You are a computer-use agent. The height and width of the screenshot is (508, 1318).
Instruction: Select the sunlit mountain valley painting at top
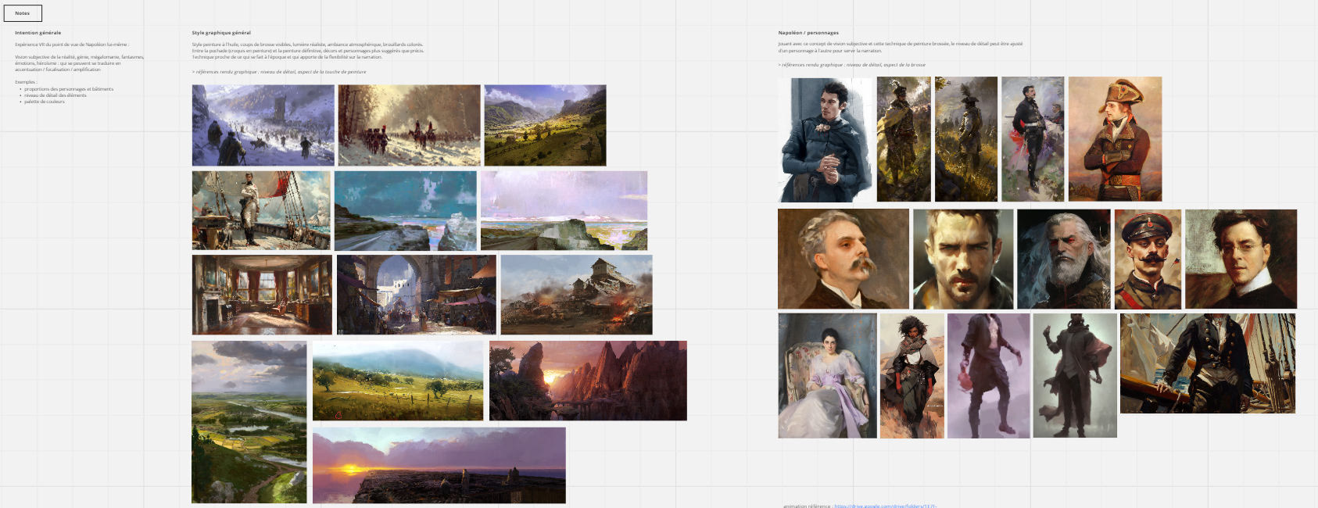tap(545, 125)
